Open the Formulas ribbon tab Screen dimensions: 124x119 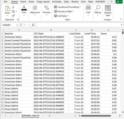[x=57, y=2]
